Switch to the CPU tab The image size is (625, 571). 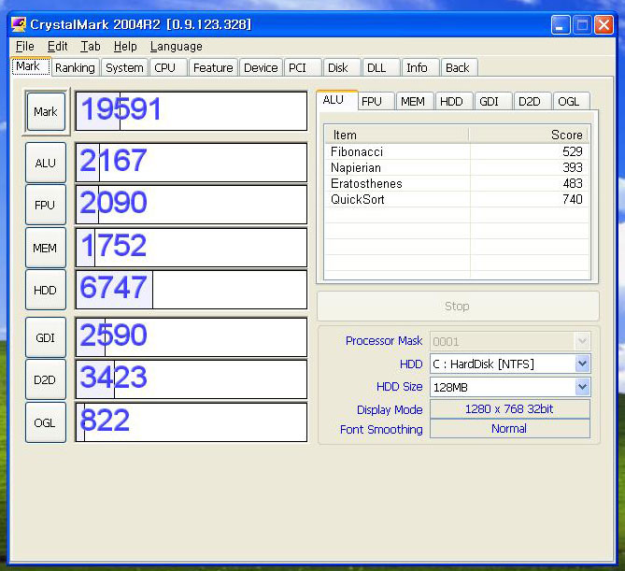click(168, 67)
